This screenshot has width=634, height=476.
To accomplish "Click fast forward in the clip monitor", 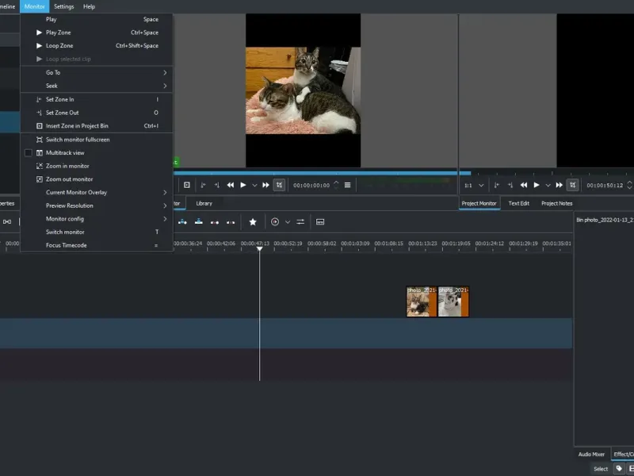I will 266,185.
